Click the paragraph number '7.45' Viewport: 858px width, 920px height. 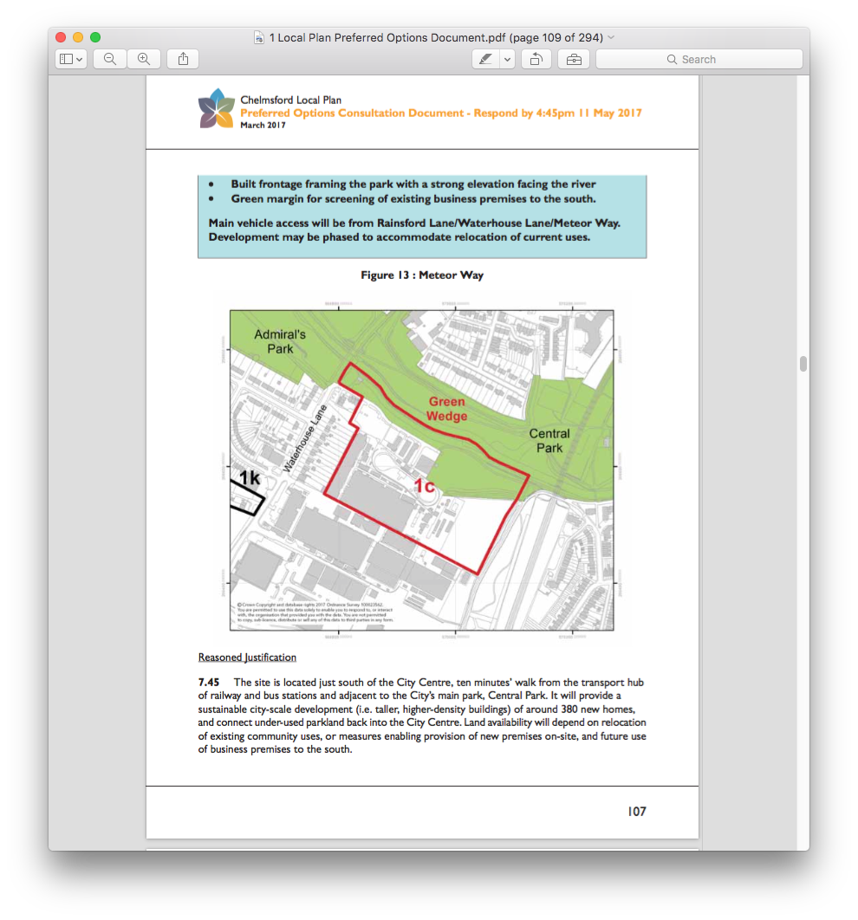(x=208, y=683)
